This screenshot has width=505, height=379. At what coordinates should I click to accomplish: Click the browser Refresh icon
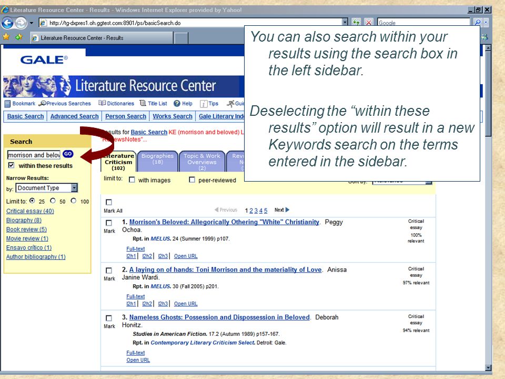[x=356, y=23]
